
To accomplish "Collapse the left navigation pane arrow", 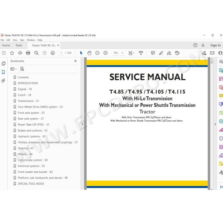I will coord(83,124).
